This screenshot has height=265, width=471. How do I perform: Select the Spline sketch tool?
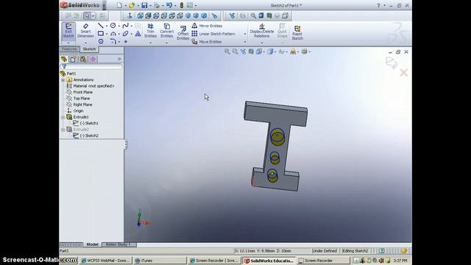coord(126,26)
